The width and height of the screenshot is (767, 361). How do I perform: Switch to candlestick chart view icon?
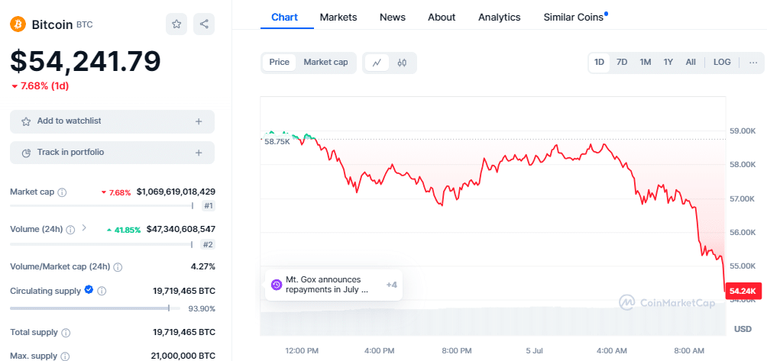coord(402,63)
